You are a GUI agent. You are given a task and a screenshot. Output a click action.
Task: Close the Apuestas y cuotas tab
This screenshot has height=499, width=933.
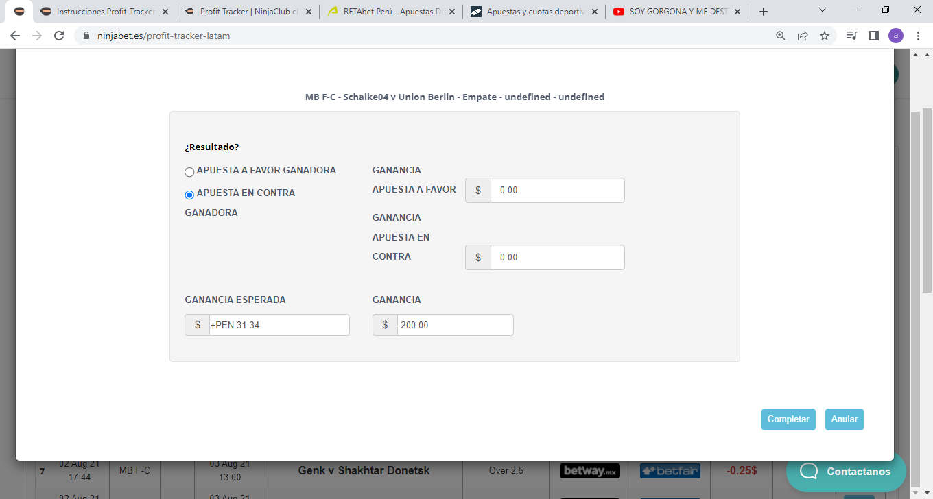point(594,12)
